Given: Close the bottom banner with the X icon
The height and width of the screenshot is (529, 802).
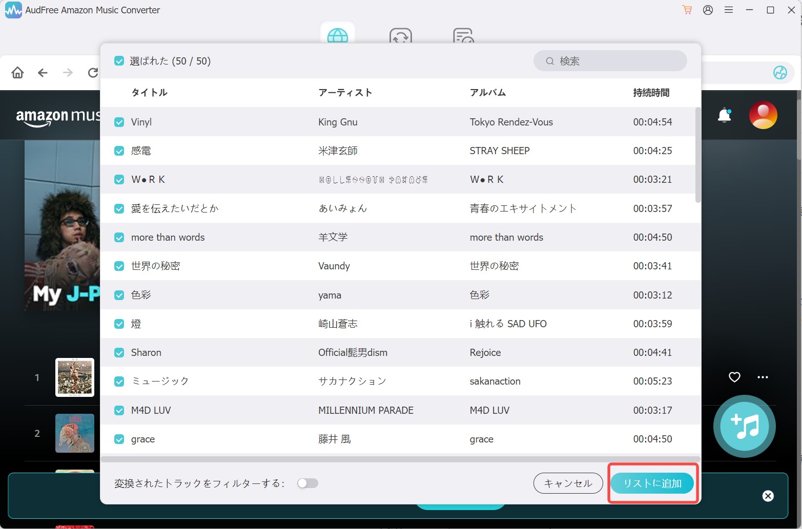Looking at the screenshot, I should pos(768,496).
